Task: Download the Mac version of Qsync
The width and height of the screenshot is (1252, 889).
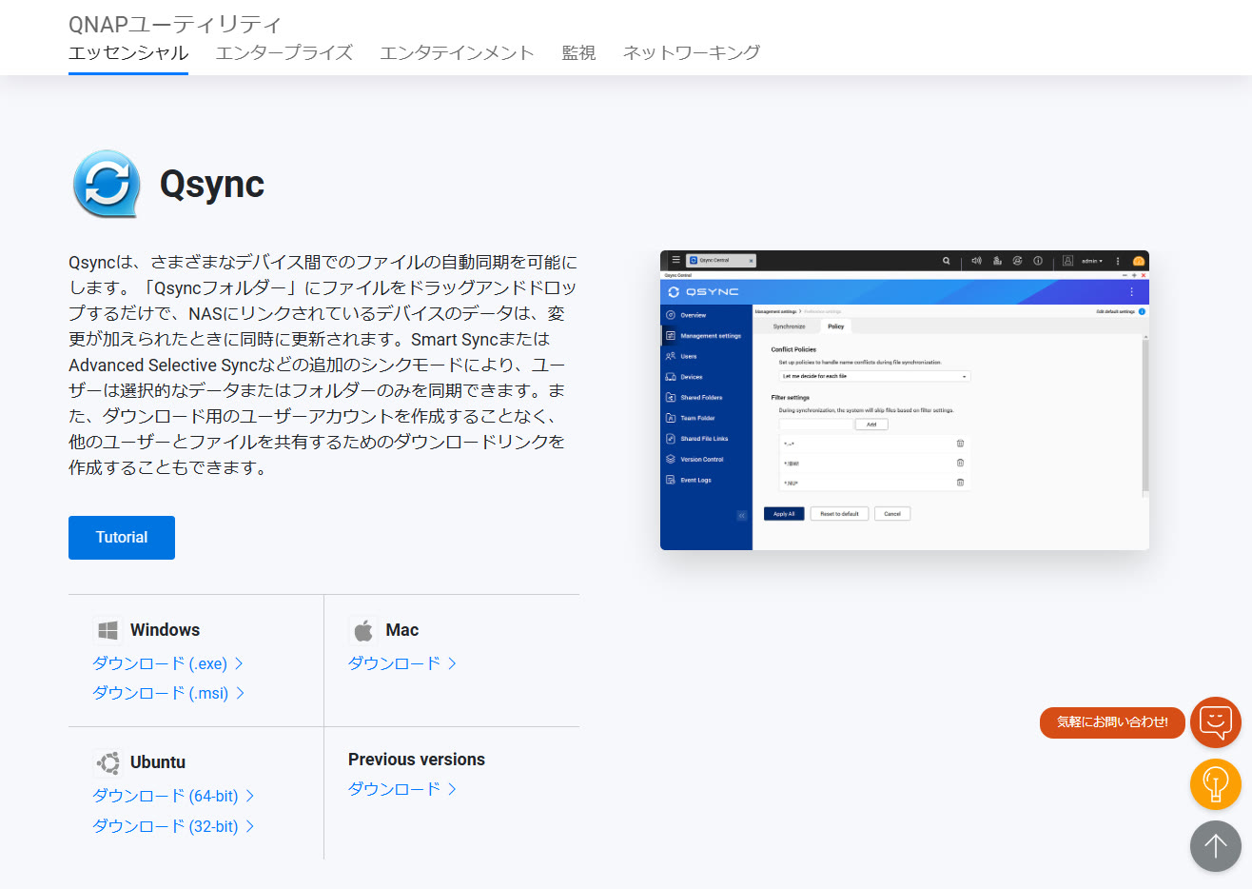Action: click(x=402, y=663)
